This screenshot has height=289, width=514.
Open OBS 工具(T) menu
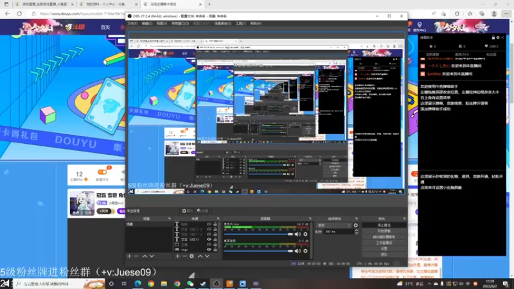coord(240,24)
